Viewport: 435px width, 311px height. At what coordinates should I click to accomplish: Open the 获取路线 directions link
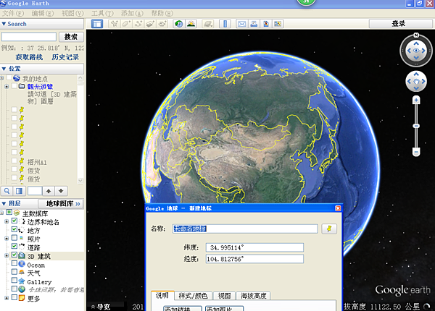pos(29,57)
